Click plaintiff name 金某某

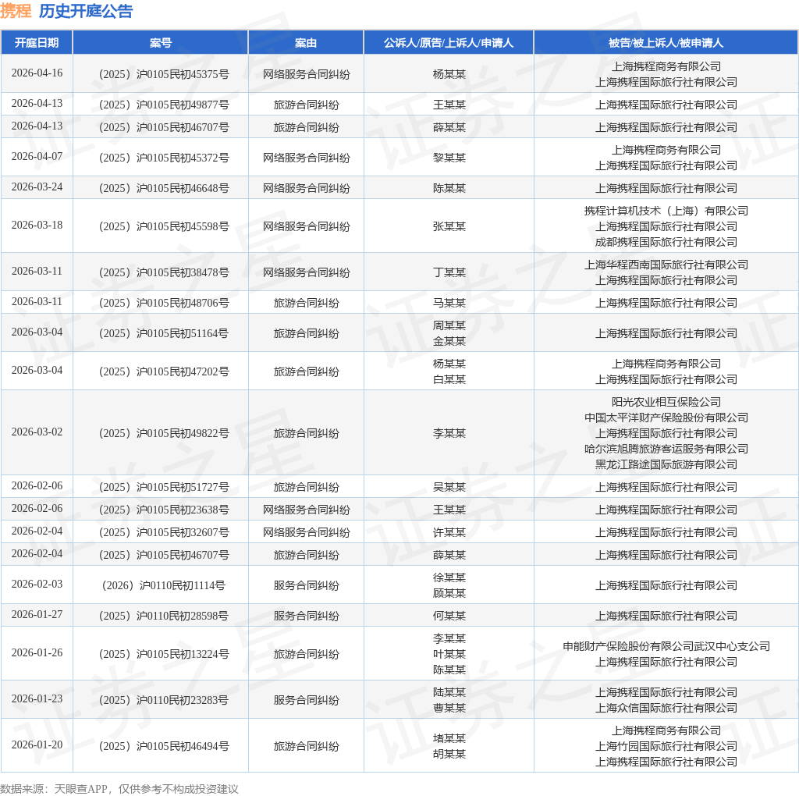[x=449, y=342]
